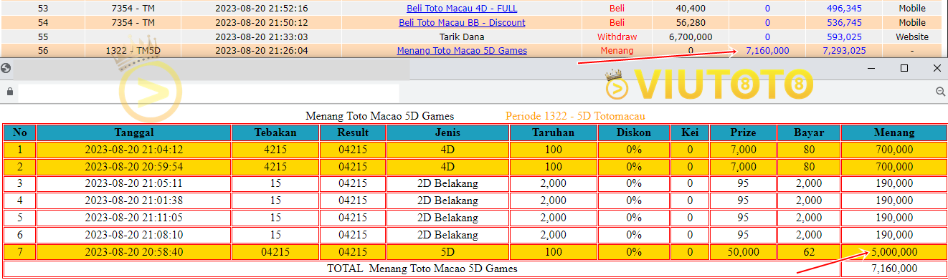Click the 'Prize' column header

point(743,132)
